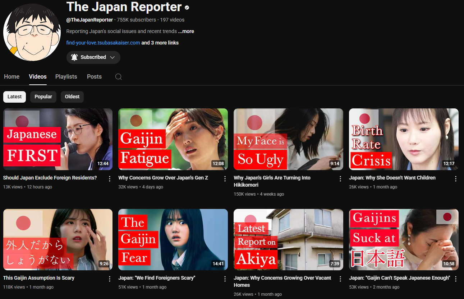Play the 'Birth Rate Crisis' thumbnail video
Image resolution: width=464 pixels, height=299 pixels.
tap(404, 139)
